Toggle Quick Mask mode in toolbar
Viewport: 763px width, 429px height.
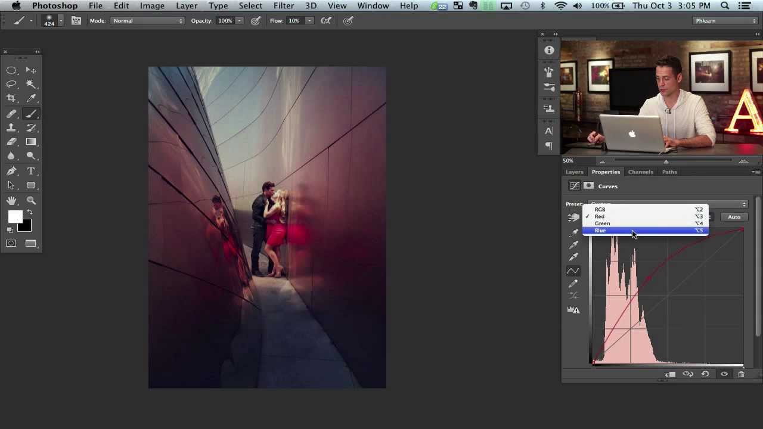(x=11, y=243)
